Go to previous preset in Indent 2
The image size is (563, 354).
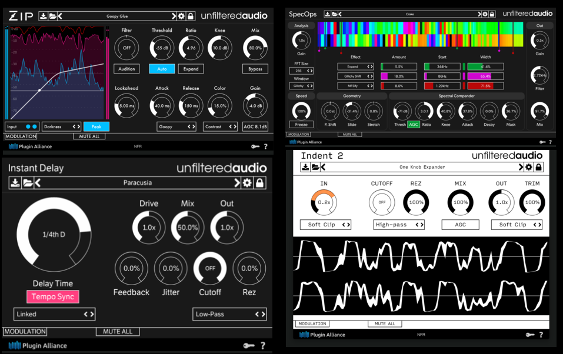click(323, 167)
